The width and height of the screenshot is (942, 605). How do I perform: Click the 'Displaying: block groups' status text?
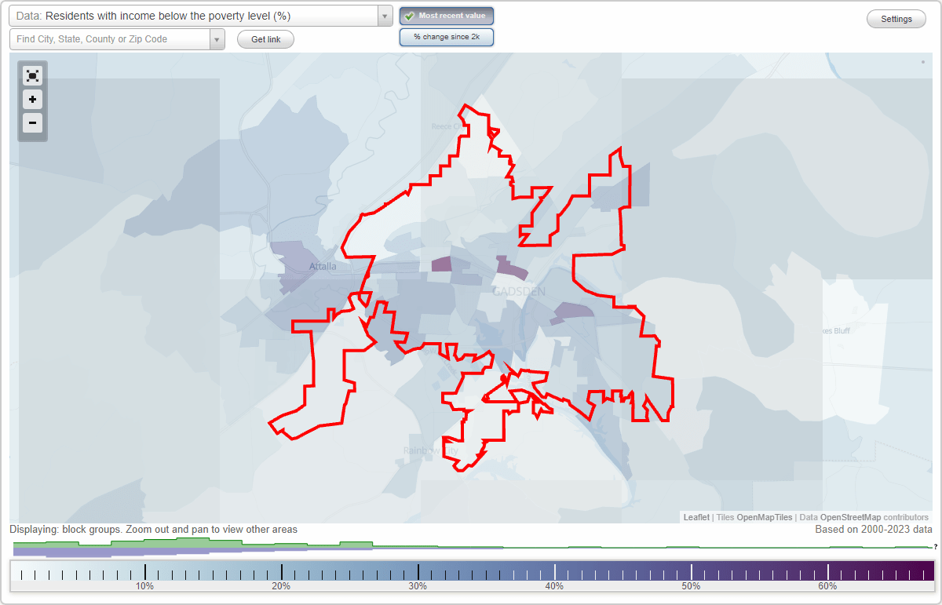(x=154, y=530)
